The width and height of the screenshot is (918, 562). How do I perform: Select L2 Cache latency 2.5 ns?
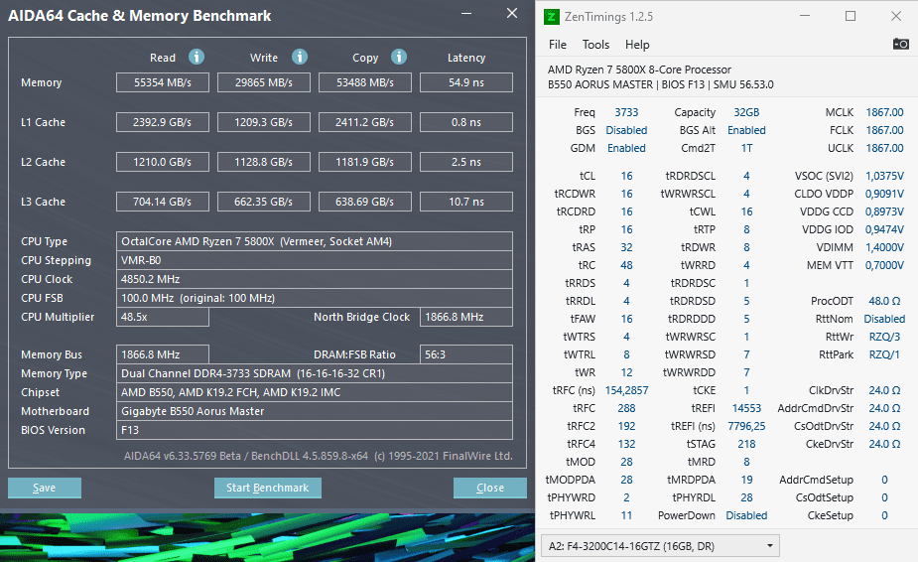[466, 162]
